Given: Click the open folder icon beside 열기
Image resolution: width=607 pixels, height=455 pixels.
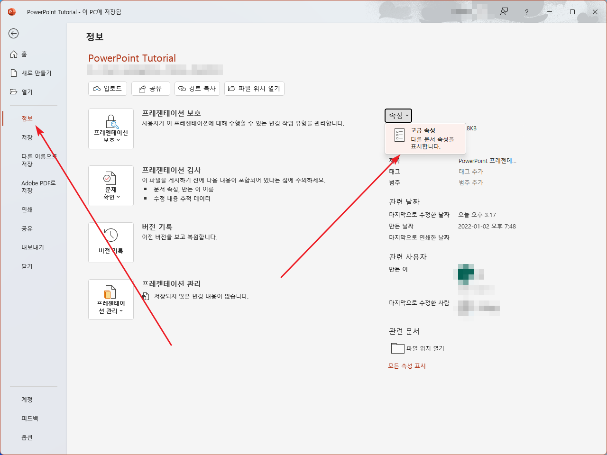Looking at the screenshot, I should 14,92.
